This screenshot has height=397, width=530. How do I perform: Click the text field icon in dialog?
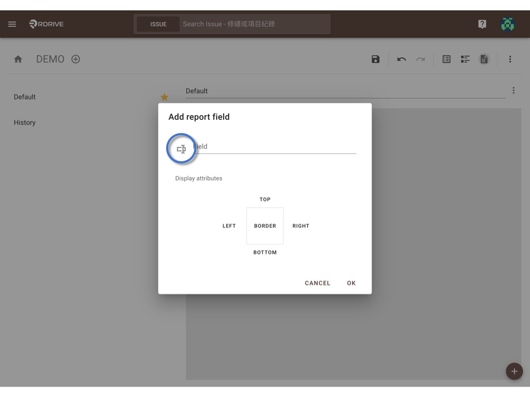click(182, 149)
